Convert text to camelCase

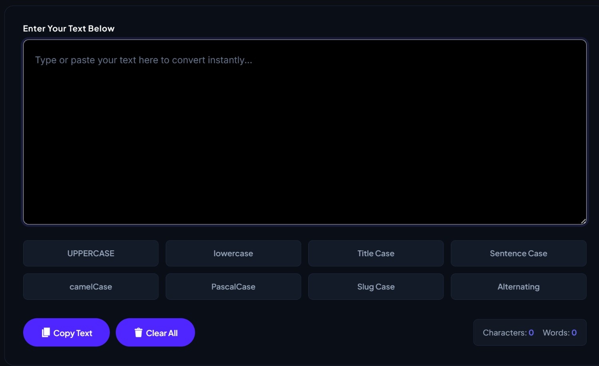pos(91,287)
